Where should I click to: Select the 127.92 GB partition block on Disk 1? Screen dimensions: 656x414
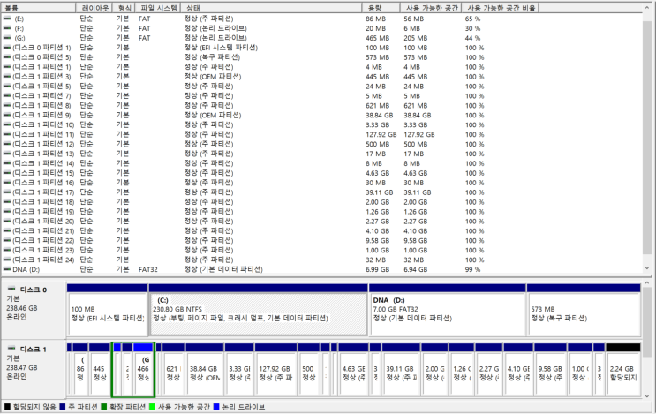tap(276, 369)
